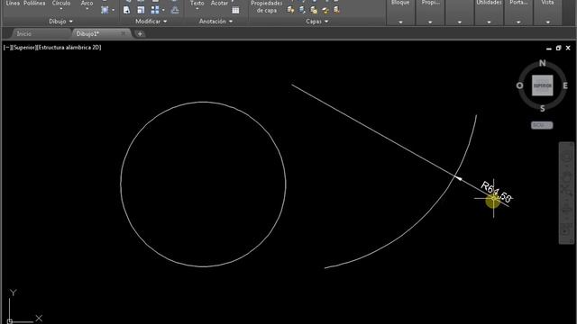Expand the Propi... panel
577x324 pixels.
point(430,22)
